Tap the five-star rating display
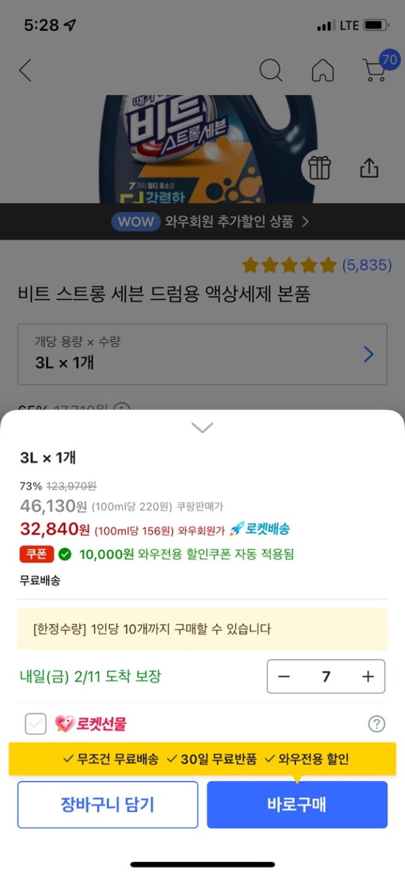This screenshot has width=405, height=876. pyautogui.click(x=289, y=265)
